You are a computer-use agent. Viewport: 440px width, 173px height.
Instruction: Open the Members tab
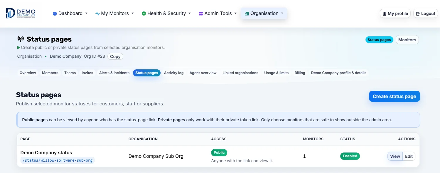(50, 73)
